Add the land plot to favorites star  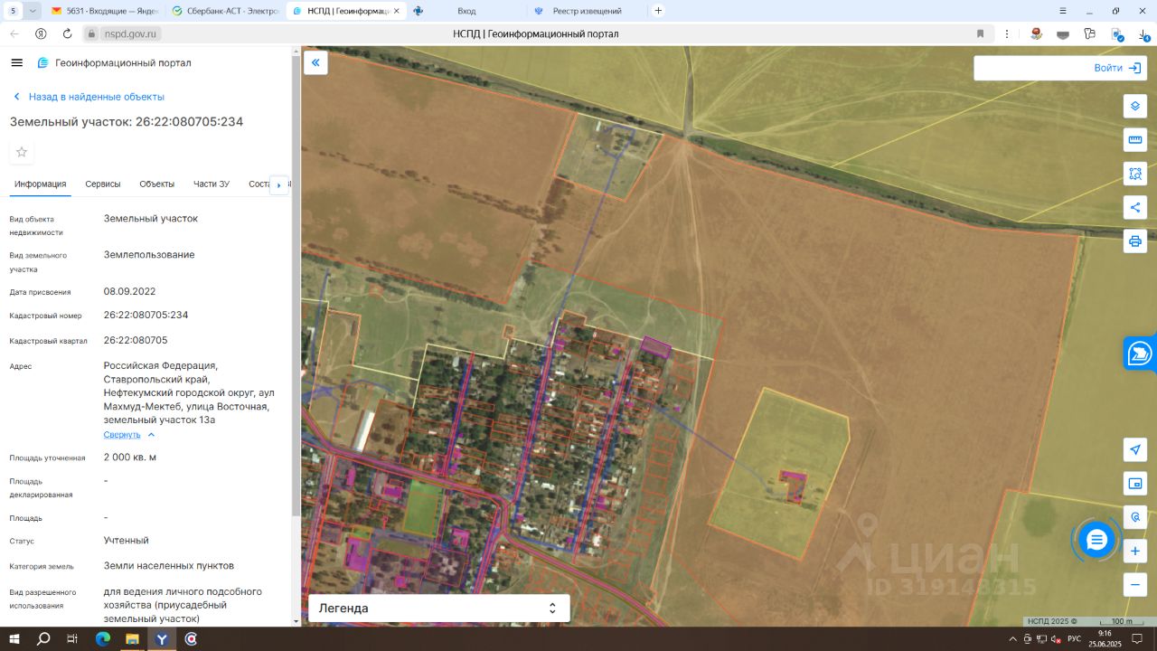pyautogui.click(x=22, y=152)
